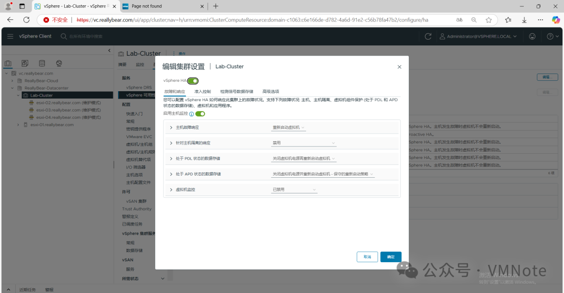Click the vSphere global search field
Image resolution: width=564 pixels, height=293 pixels.
[x=86, y=36]
